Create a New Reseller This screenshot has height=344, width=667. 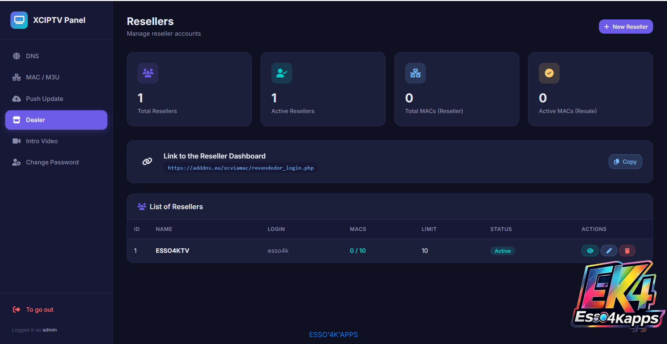(x=626, y=27)
